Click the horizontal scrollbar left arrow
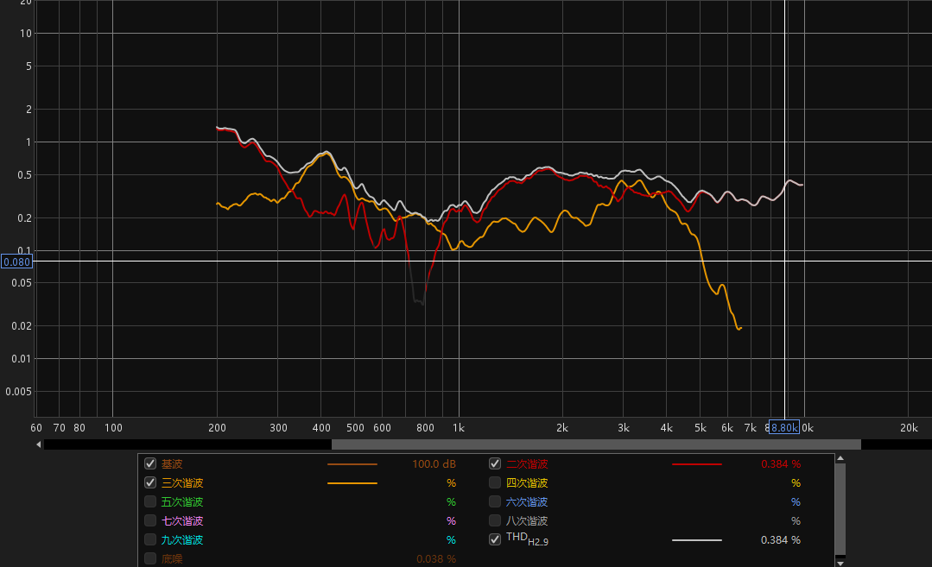 [38, 444]
